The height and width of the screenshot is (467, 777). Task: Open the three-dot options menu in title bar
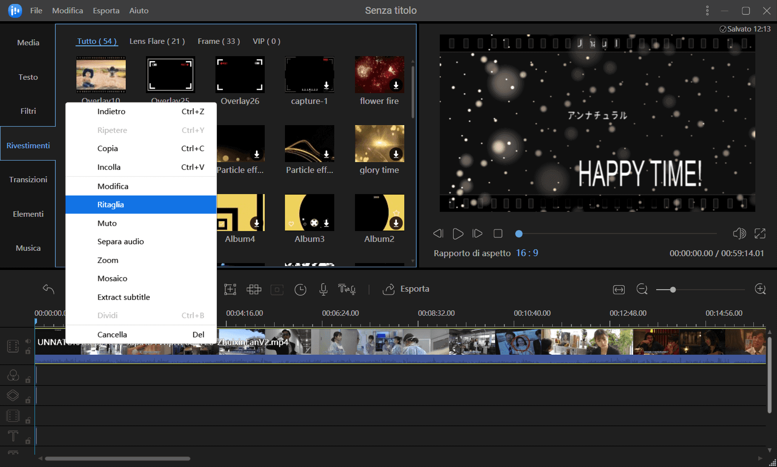[707, 11]
